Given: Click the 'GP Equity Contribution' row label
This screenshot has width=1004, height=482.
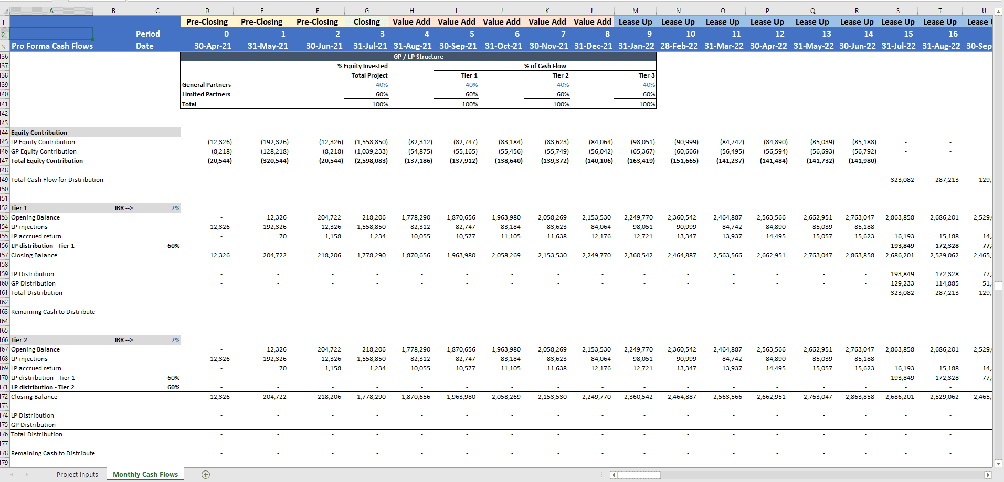Looking at the screenshot, I should (44, 151).
